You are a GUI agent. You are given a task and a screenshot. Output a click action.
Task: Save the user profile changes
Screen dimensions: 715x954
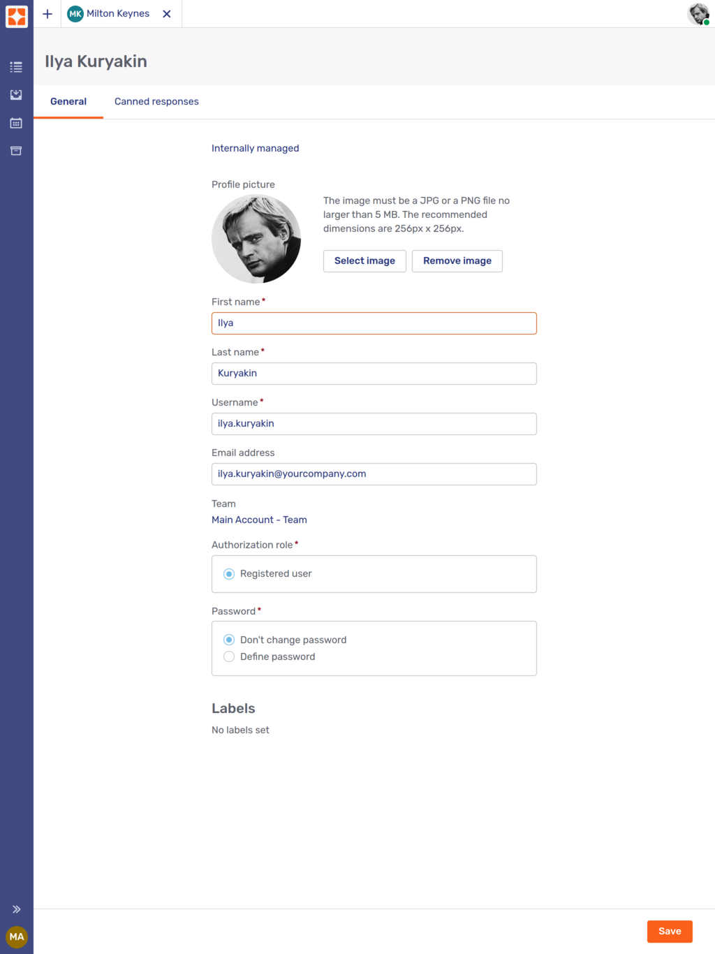[669, 931]
